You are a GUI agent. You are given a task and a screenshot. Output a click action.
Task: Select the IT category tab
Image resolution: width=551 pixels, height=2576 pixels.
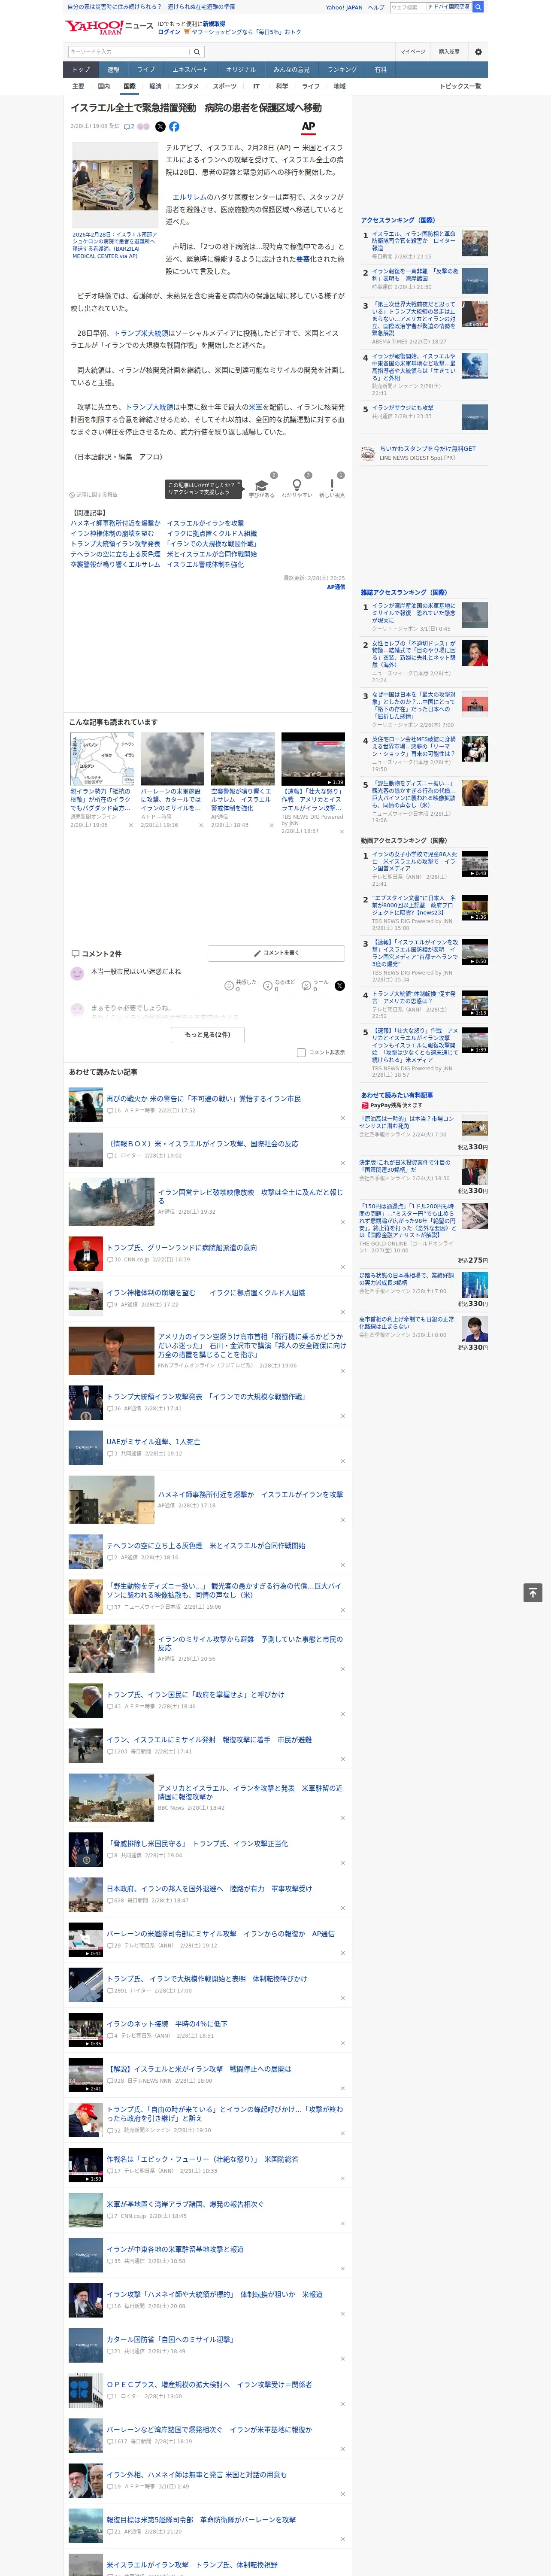[x=256, y=87]
